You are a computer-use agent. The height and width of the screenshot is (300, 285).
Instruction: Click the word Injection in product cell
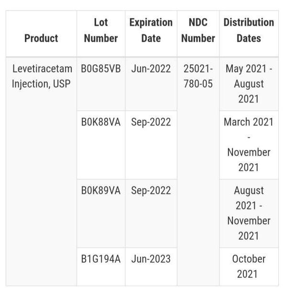click(x=31, y=84)
